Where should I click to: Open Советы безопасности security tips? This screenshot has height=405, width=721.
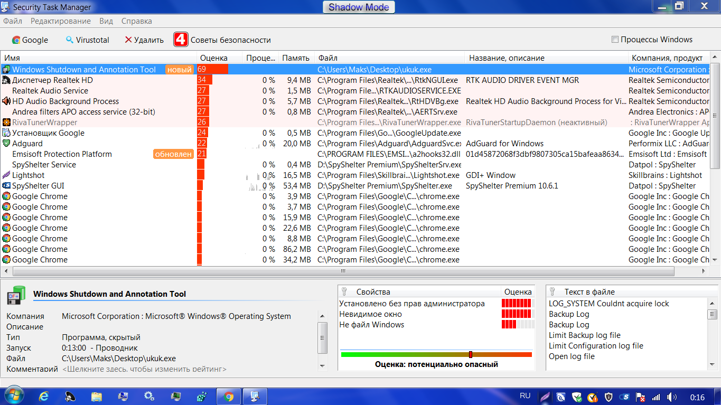(x=230, y=40)
